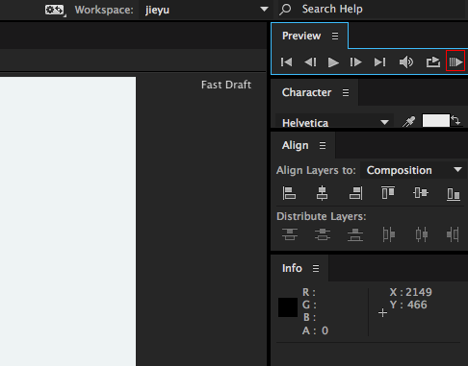Pick a color with the eyedropper

pos(408,122)
